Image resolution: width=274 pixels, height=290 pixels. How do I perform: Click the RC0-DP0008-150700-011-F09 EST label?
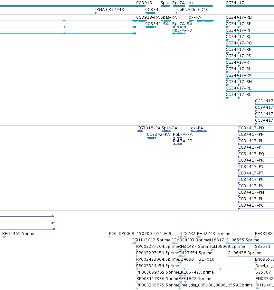tap(140, 234)
